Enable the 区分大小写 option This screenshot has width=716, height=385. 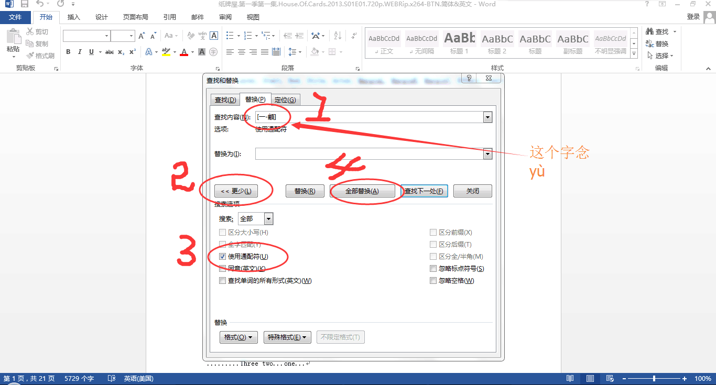[x=222, y=232]
